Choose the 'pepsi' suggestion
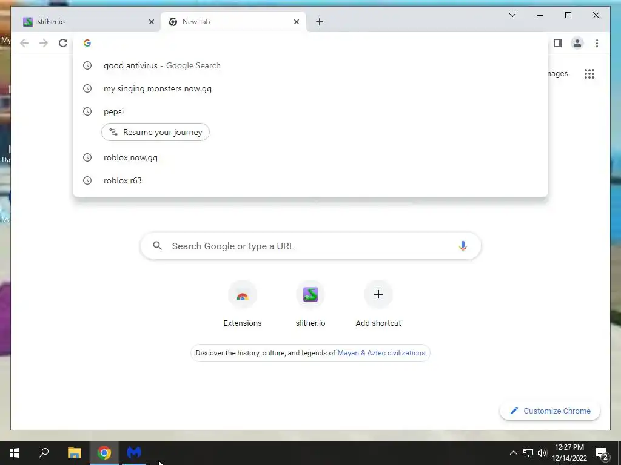This screenshot has width=621, height=465. (310, 111)
